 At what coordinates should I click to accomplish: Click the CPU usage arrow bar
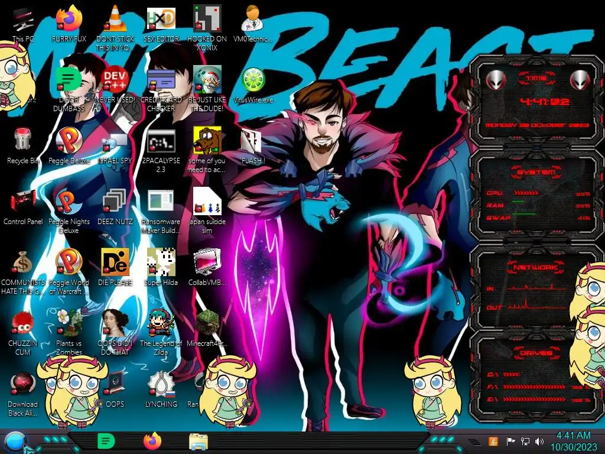526,193
